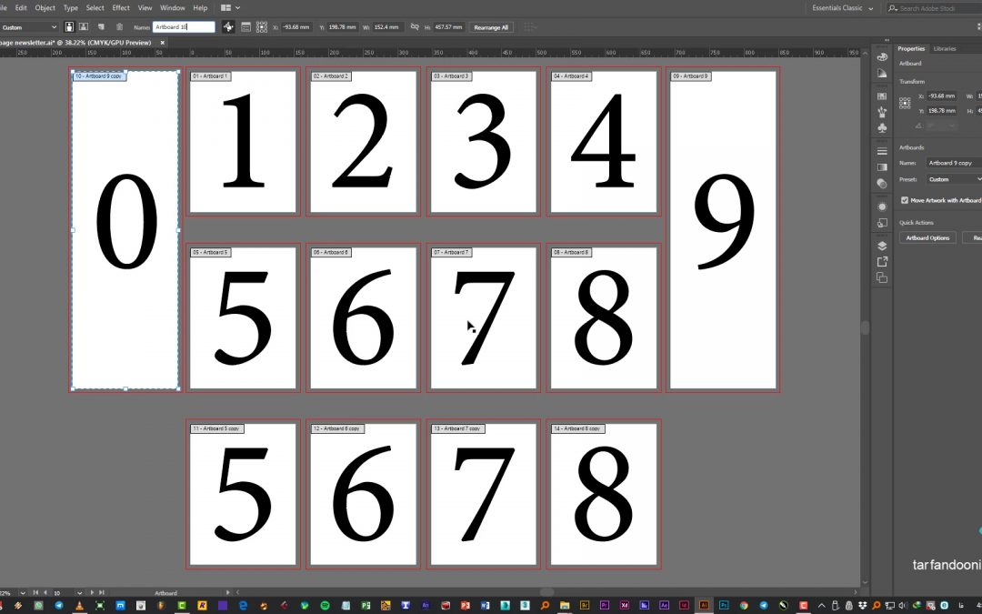The width and height of the screenshot is (982, 614).
Task: Click the new artboard icon
Action: click(x=100, y=27)
